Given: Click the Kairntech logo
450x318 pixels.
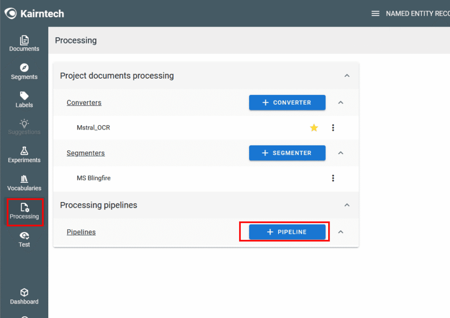Looking at the screenshot, I should coord(34,14).
